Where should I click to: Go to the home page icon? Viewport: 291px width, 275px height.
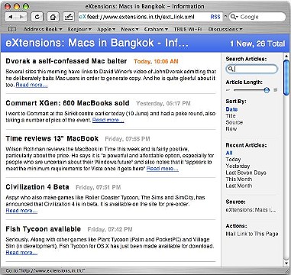pos(53,17)
